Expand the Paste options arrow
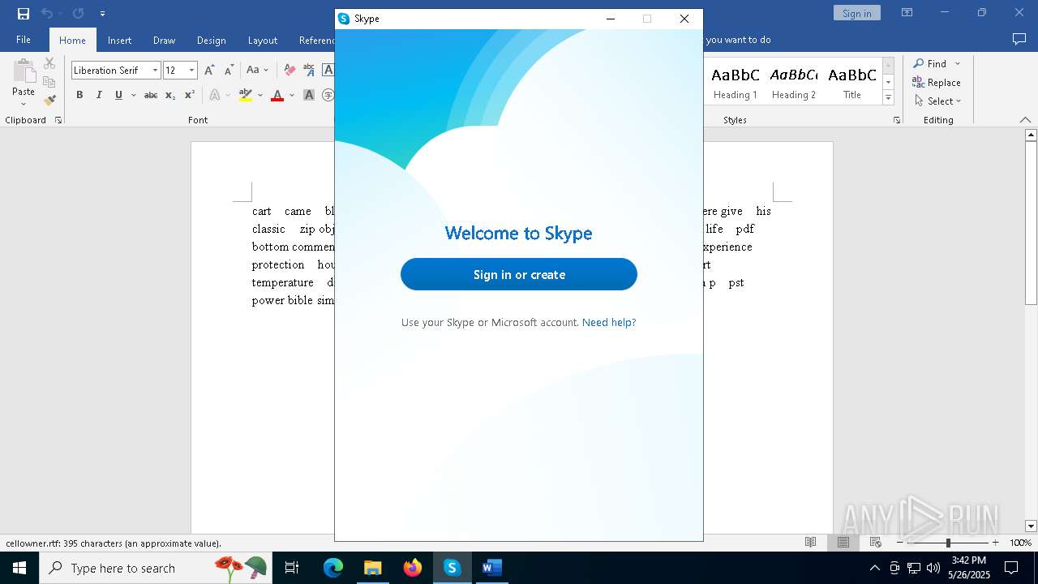This screenshot has height=584, width=1038. (x=24, y=103)
